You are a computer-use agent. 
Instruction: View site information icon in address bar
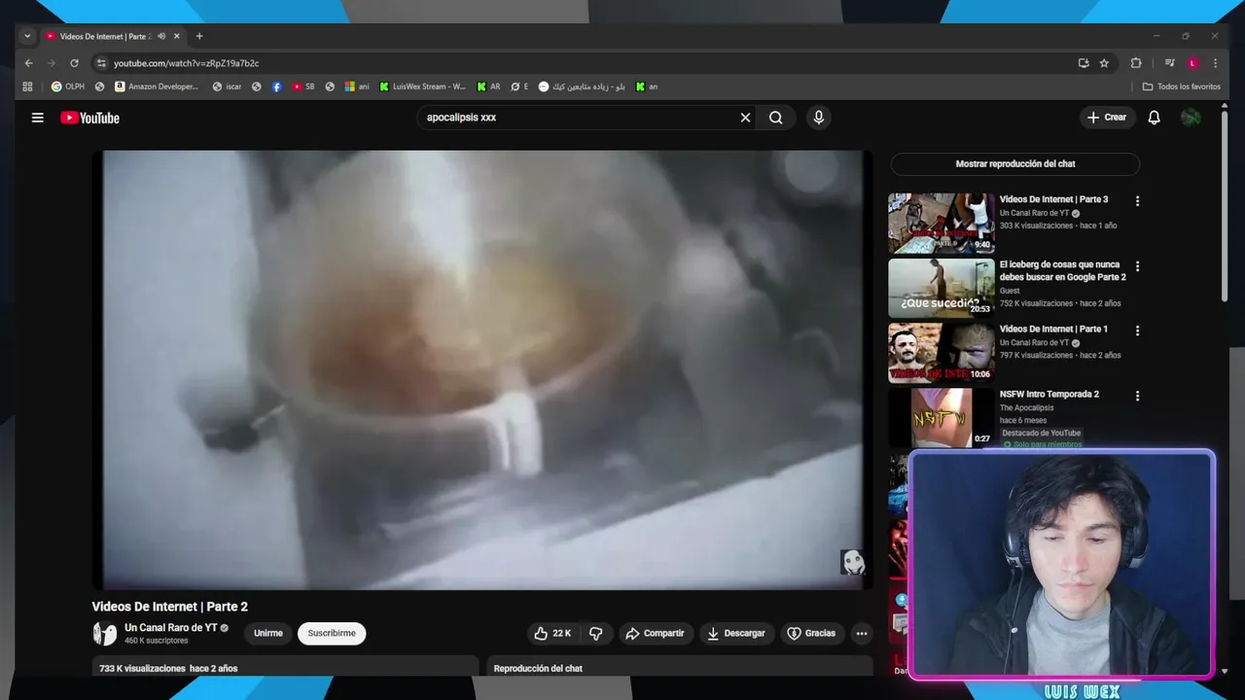[x=100, y=63]
